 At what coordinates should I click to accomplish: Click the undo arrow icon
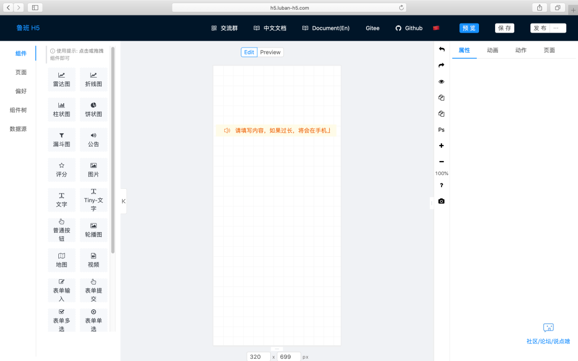pyautogui.click(x=441, y=49)
